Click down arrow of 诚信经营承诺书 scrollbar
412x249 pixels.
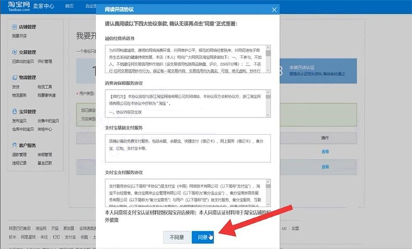(x=268, y=71)
